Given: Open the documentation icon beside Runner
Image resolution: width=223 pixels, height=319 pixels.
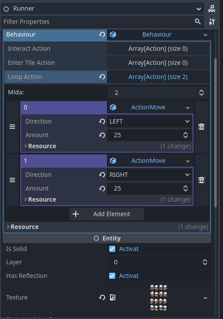Looking at the screenshot, I should [212, 8].
